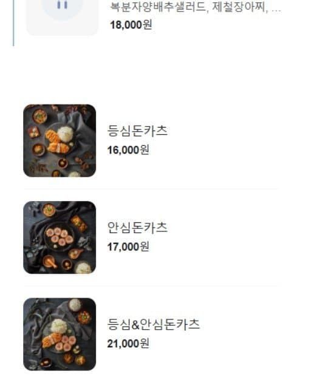The height and width of the screenshot is (385, 311).
Task: Tap the gray placeholder image icon
Action: click(x=62, y=17)
